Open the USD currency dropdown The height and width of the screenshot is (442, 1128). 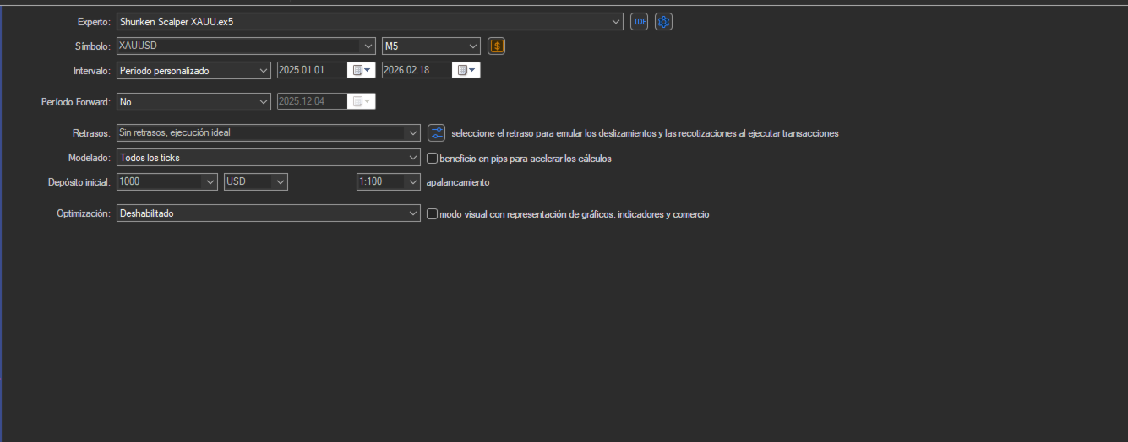pyautogui.click(x=281, y=181)
